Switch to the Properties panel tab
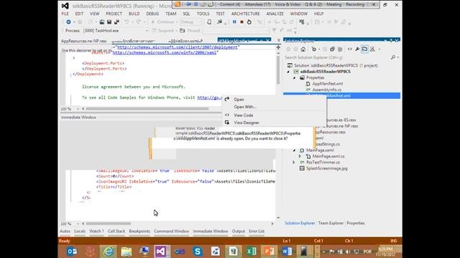 [356, 223]
